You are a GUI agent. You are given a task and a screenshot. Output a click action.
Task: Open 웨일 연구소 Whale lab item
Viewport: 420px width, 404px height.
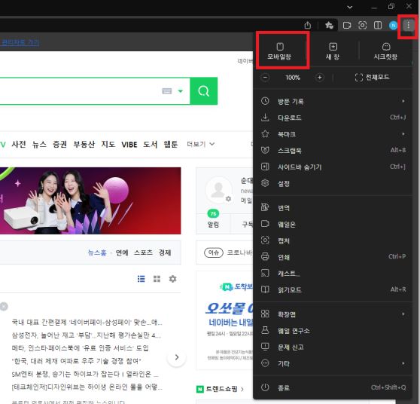(x=333, y=330)
